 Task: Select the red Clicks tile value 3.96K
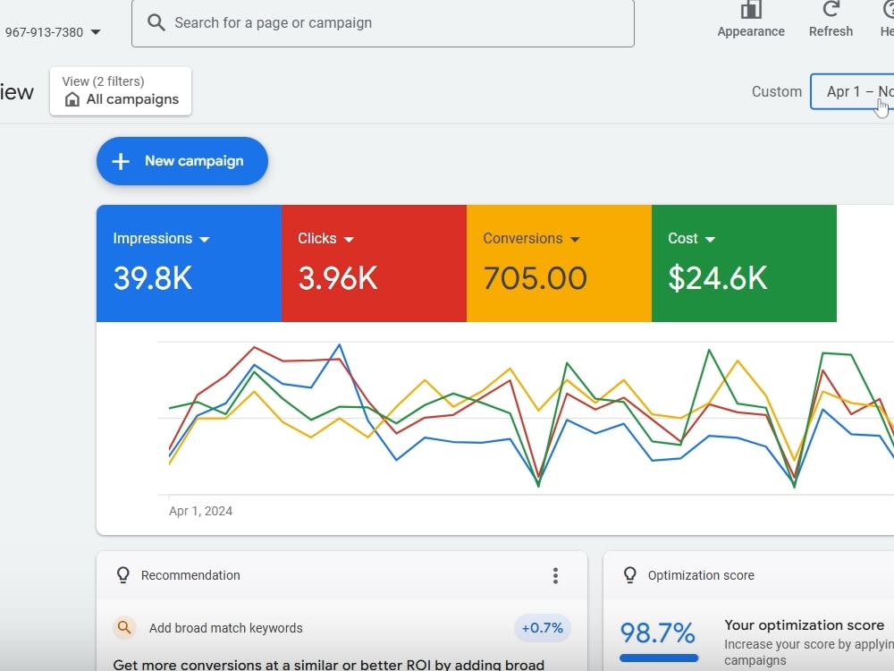[x=338, y=278]
